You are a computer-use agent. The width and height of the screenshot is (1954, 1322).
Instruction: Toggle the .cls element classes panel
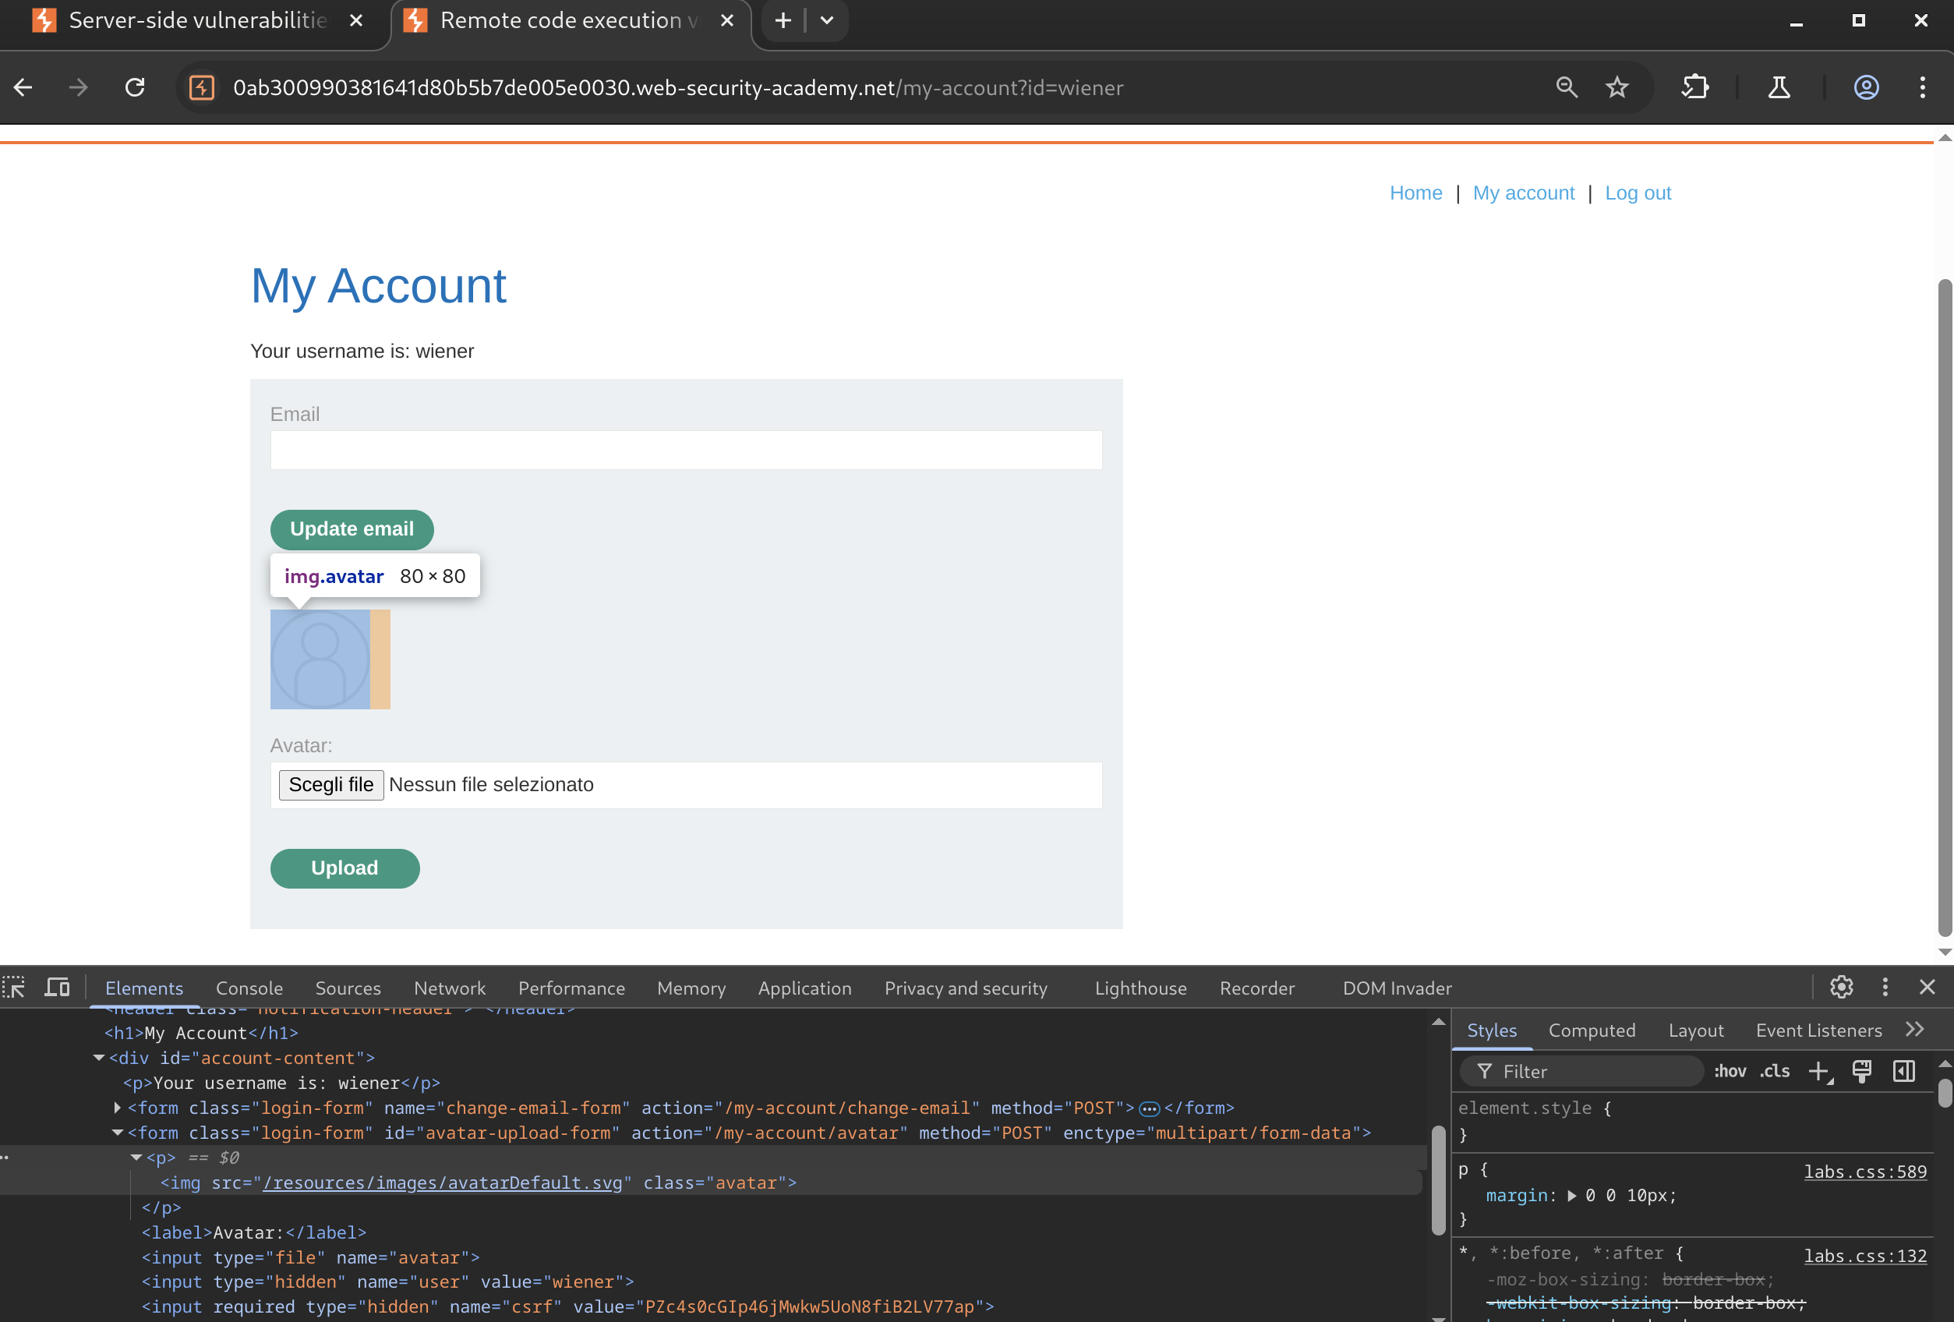[x=1774, y=1071]
